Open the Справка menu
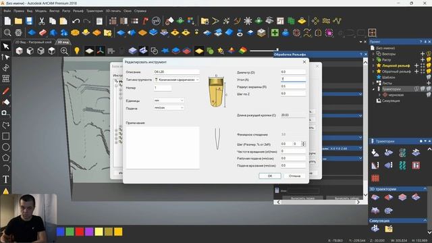This screenshot has height=243, width=432. 140,11
